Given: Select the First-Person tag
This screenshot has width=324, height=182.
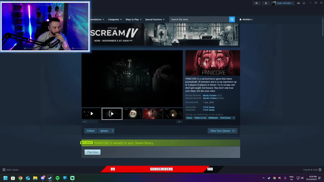Looking at the screenshot, I should (x=225, y=118).
